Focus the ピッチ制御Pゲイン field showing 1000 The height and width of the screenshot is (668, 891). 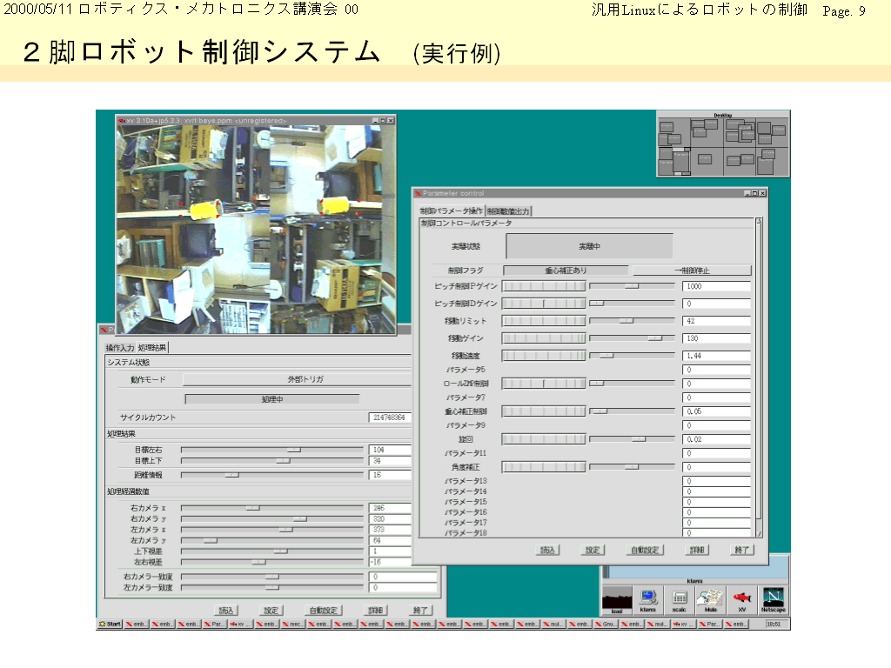pyautogui.click(x=716, y=286)
